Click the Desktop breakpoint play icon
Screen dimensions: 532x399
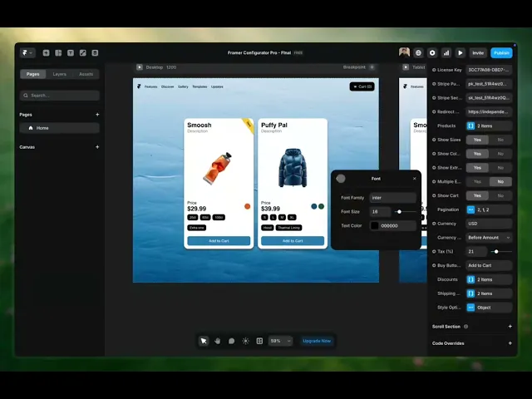point(140,67)
